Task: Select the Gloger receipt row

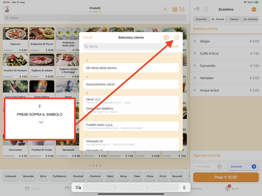Action: point(226,41)
